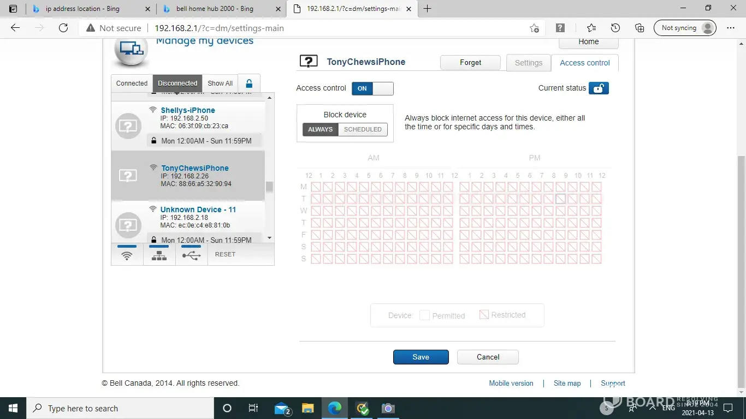Click the Unknown Device - 11 device icon
This screenshot has height=419, width=746.
[x=128, y=225]
